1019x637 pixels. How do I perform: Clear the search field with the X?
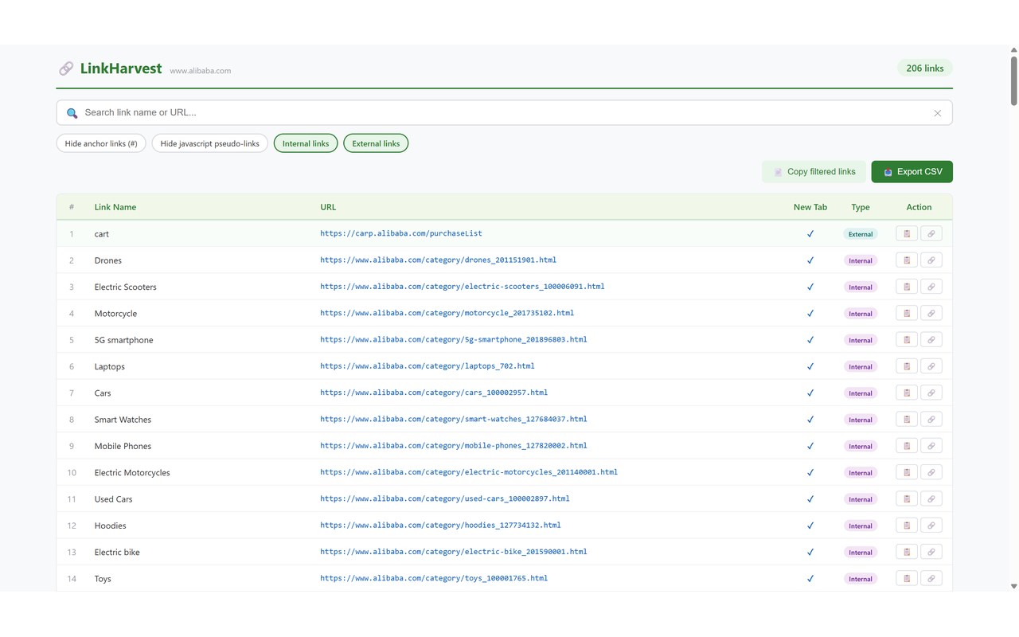click(938, 113)
